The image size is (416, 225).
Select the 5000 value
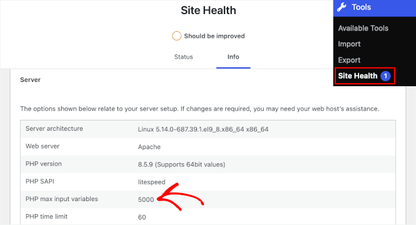(146, 199)
